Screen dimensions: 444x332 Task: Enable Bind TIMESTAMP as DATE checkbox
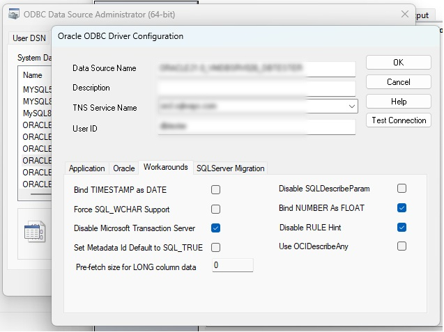pos(216,189)
